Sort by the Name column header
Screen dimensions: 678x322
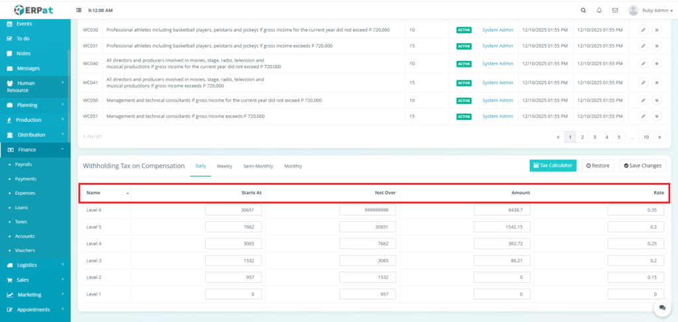point(106,193)
